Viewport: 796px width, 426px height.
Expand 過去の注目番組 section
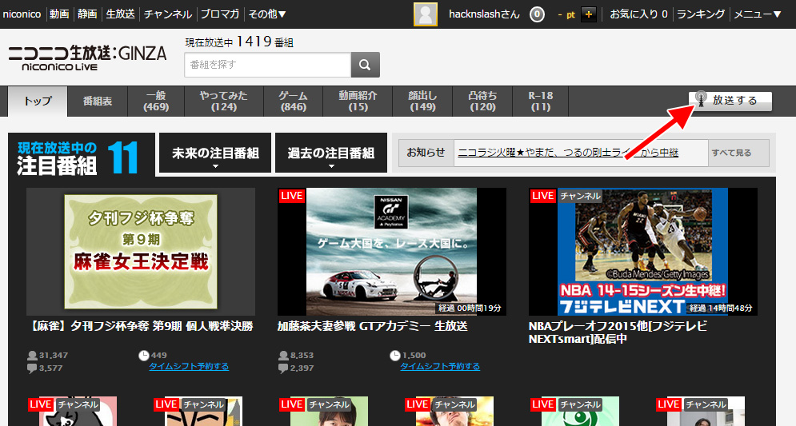pos(331,153)
